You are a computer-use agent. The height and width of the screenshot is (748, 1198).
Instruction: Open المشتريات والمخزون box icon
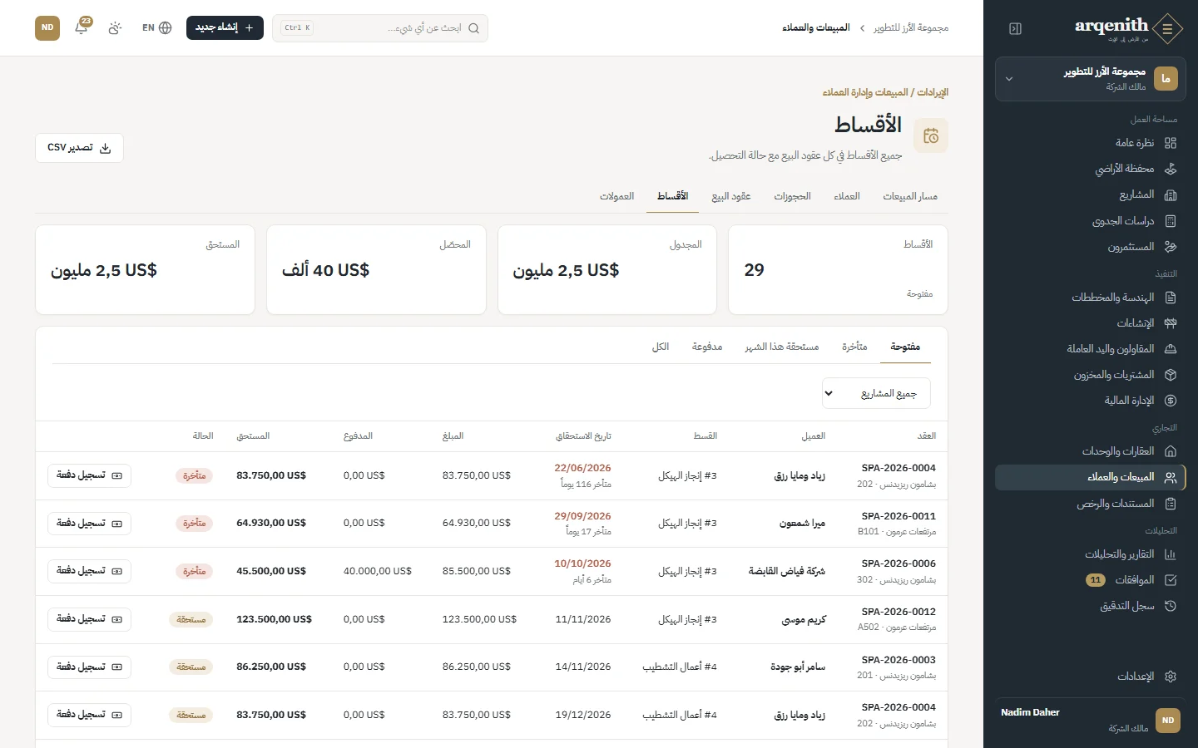coord(1171,375)
